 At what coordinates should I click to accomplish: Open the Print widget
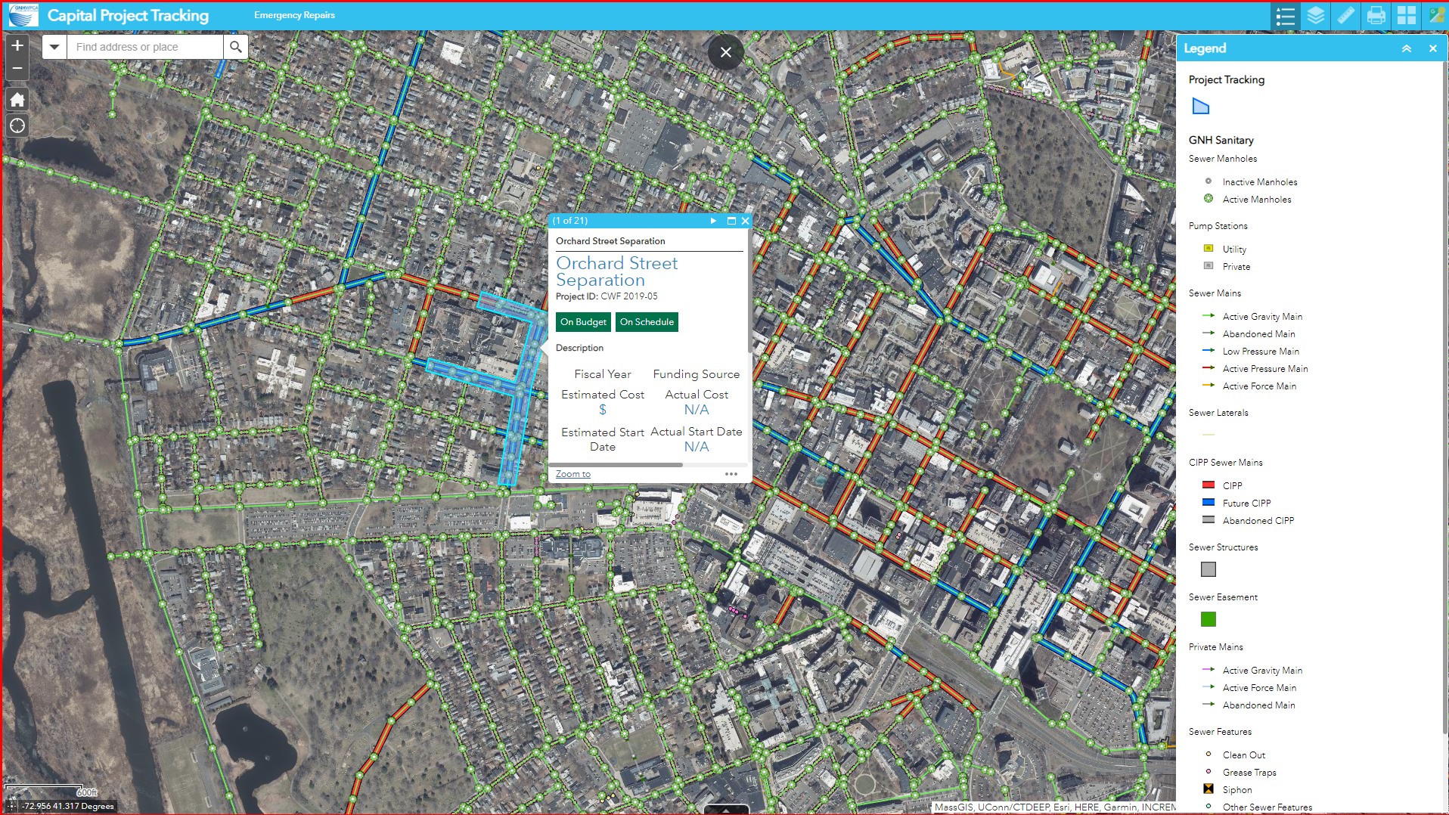point(1376,16)
